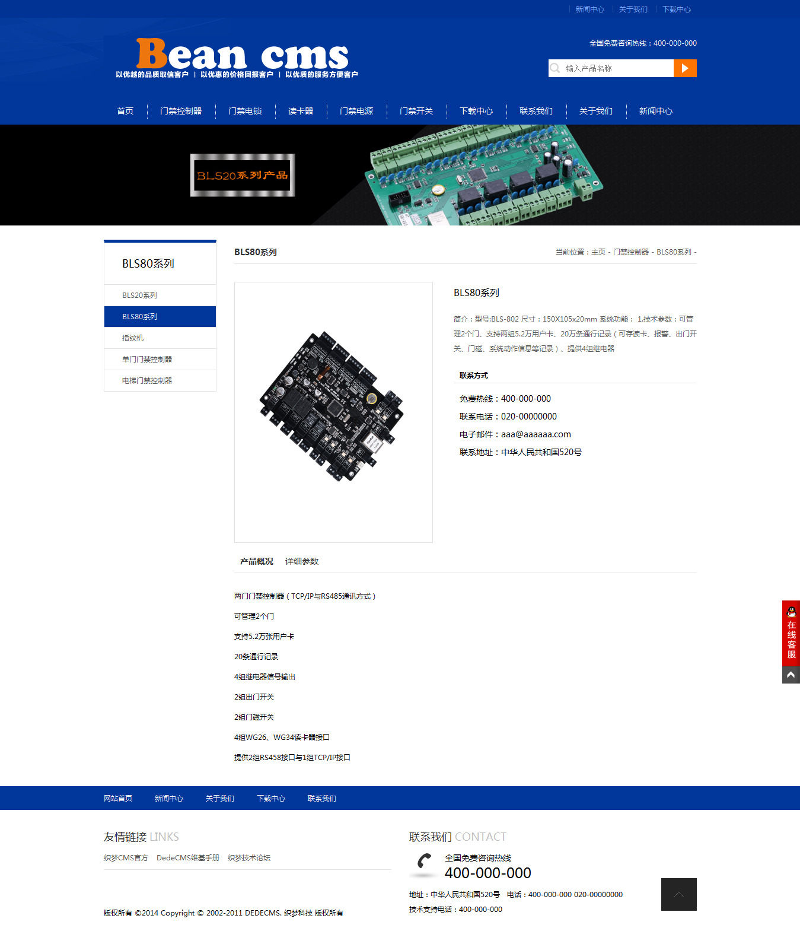Open 指纹机 category in sidebar
Screen dimensions: 800x944
pyautogui.click(x=133, y=338)
